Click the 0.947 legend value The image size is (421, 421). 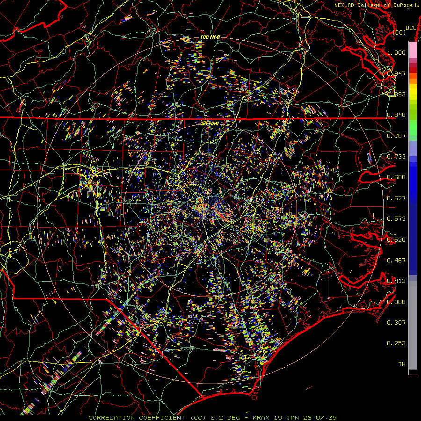pyautogui.click(x=396, y=73)
